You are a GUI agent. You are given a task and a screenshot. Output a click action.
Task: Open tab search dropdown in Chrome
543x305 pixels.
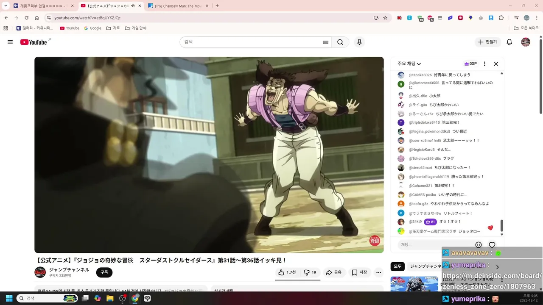[6, 6]
